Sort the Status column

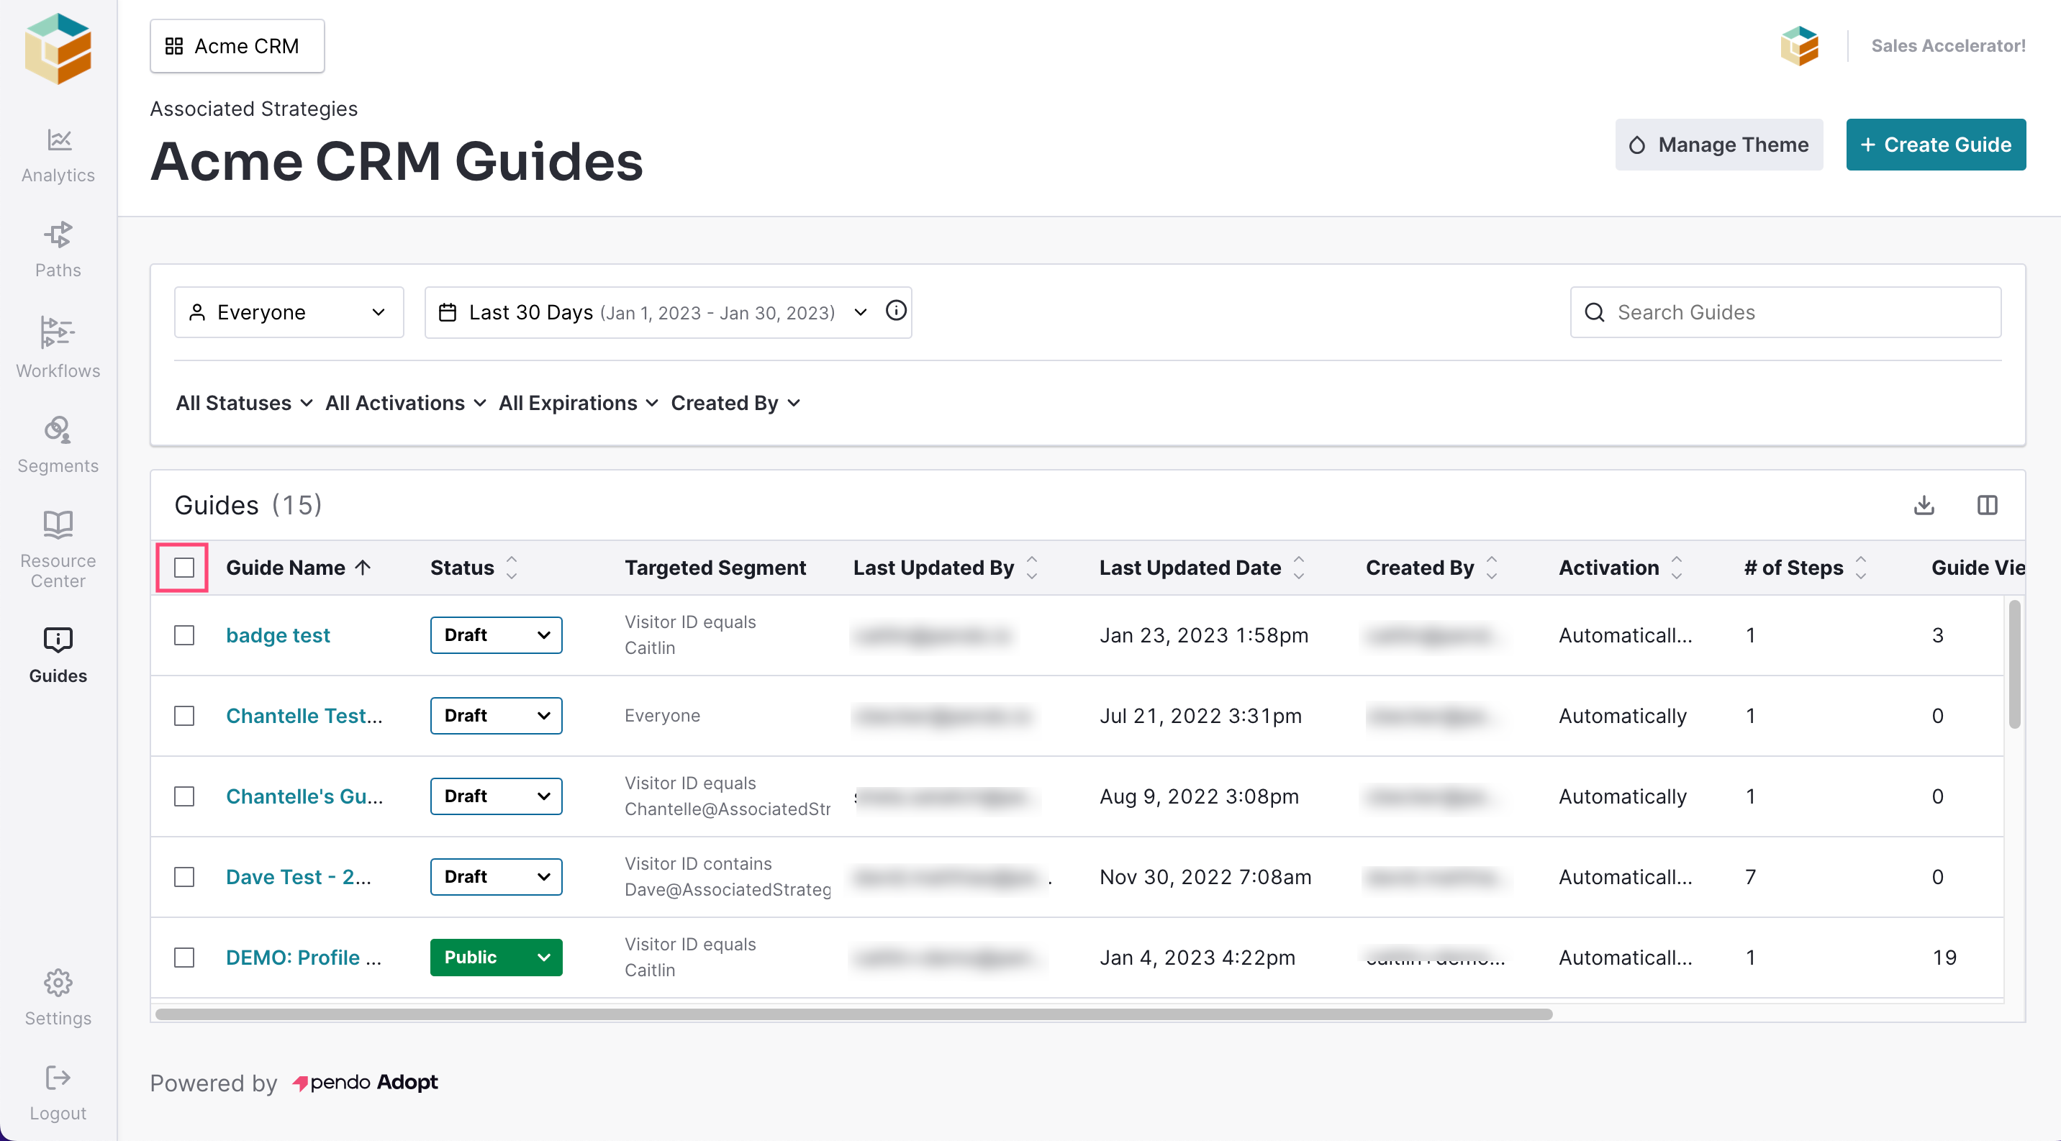click(x=512, y=567)
